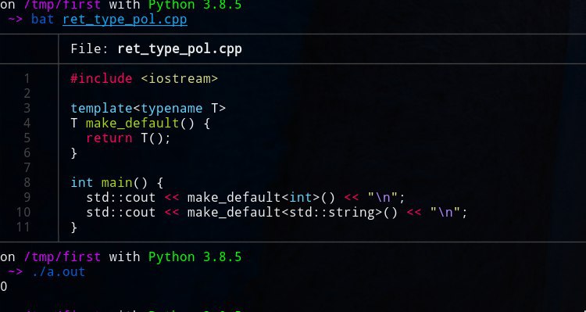Click the "\n" string on line 10

(445, 212)
